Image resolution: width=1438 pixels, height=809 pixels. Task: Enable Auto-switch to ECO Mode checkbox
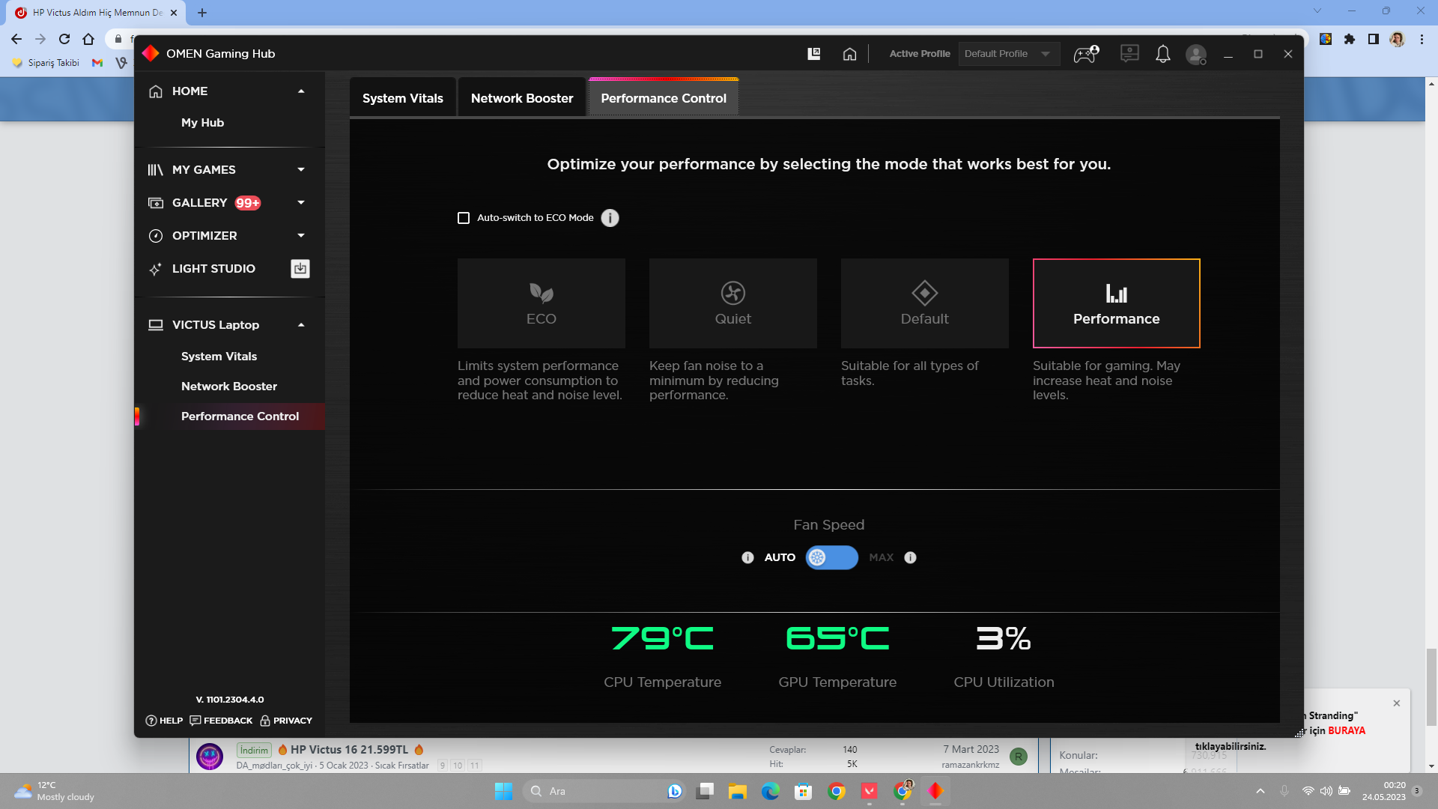click(x=464, y=218)
